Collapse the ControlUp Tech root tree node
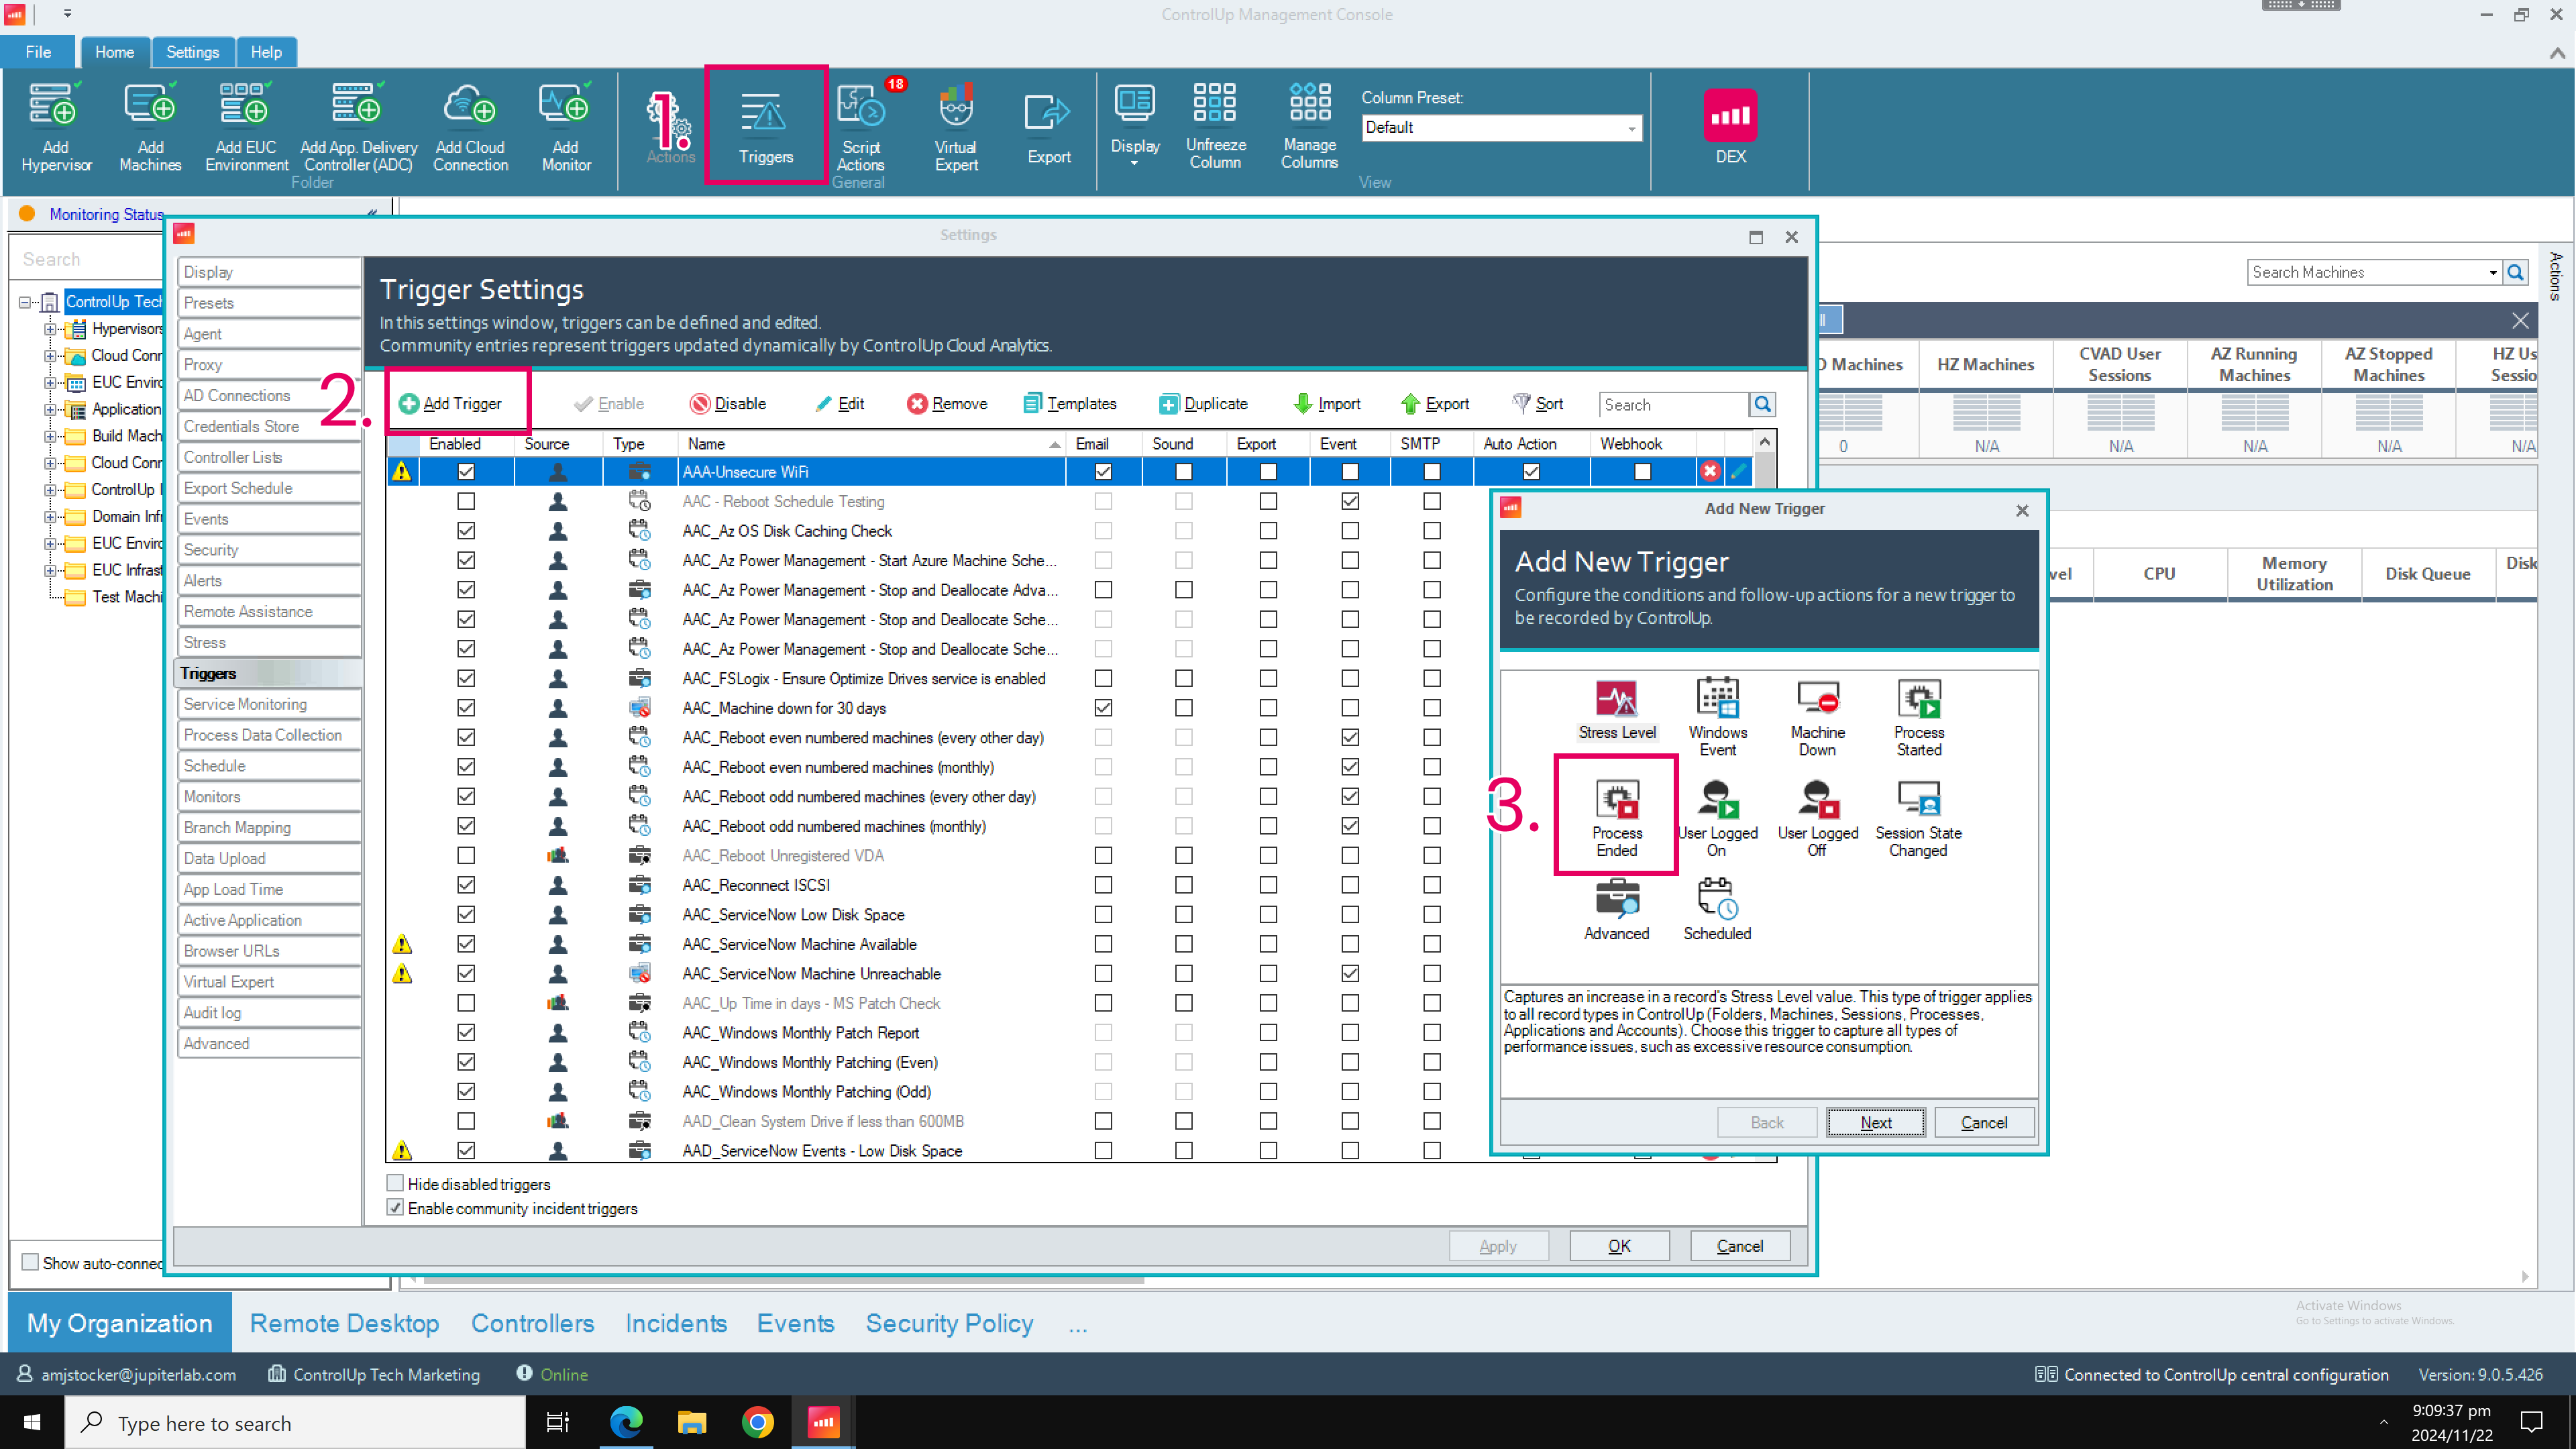 (x=25, y=302)
